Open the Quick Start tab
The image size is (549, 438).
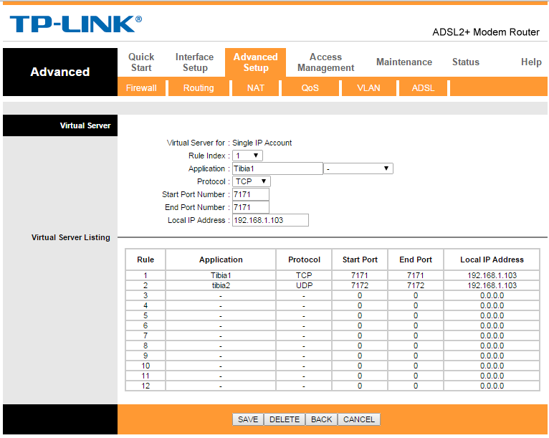(141, 62)
